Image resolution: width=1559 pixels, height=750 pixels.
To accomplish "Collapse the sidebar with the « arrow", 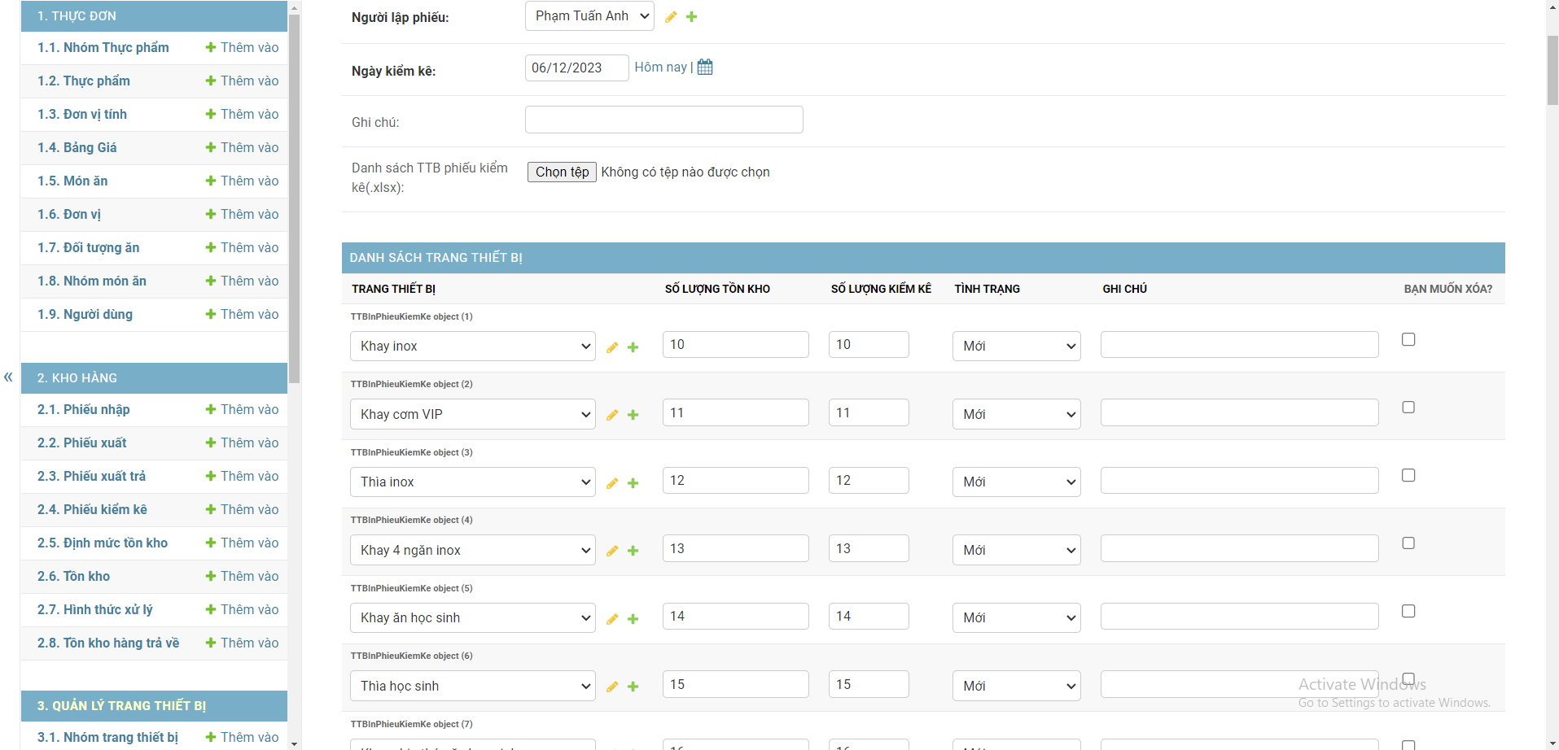I will [x=7, y=377].
